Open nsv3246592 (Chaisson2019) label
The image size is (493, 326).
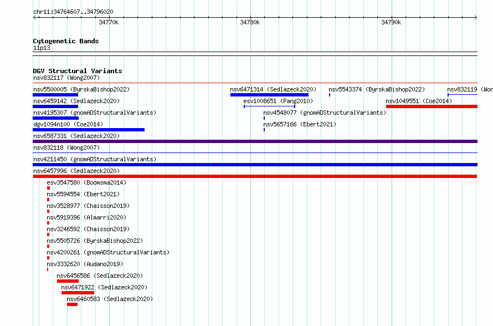[x=88, y=229]
